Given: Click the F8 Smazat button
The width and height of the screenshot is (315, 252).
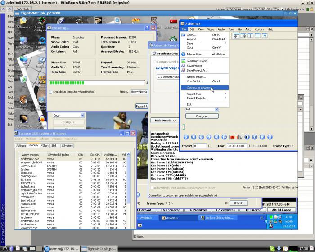Looking at the screenshot, I should [253, 210].
